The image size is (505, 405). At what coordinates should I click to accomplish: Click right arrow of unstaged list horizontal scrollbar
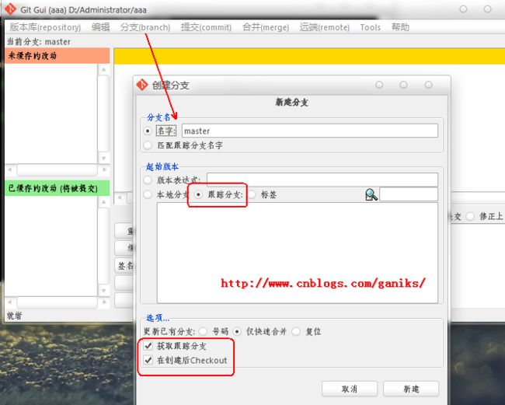point(104,169)
